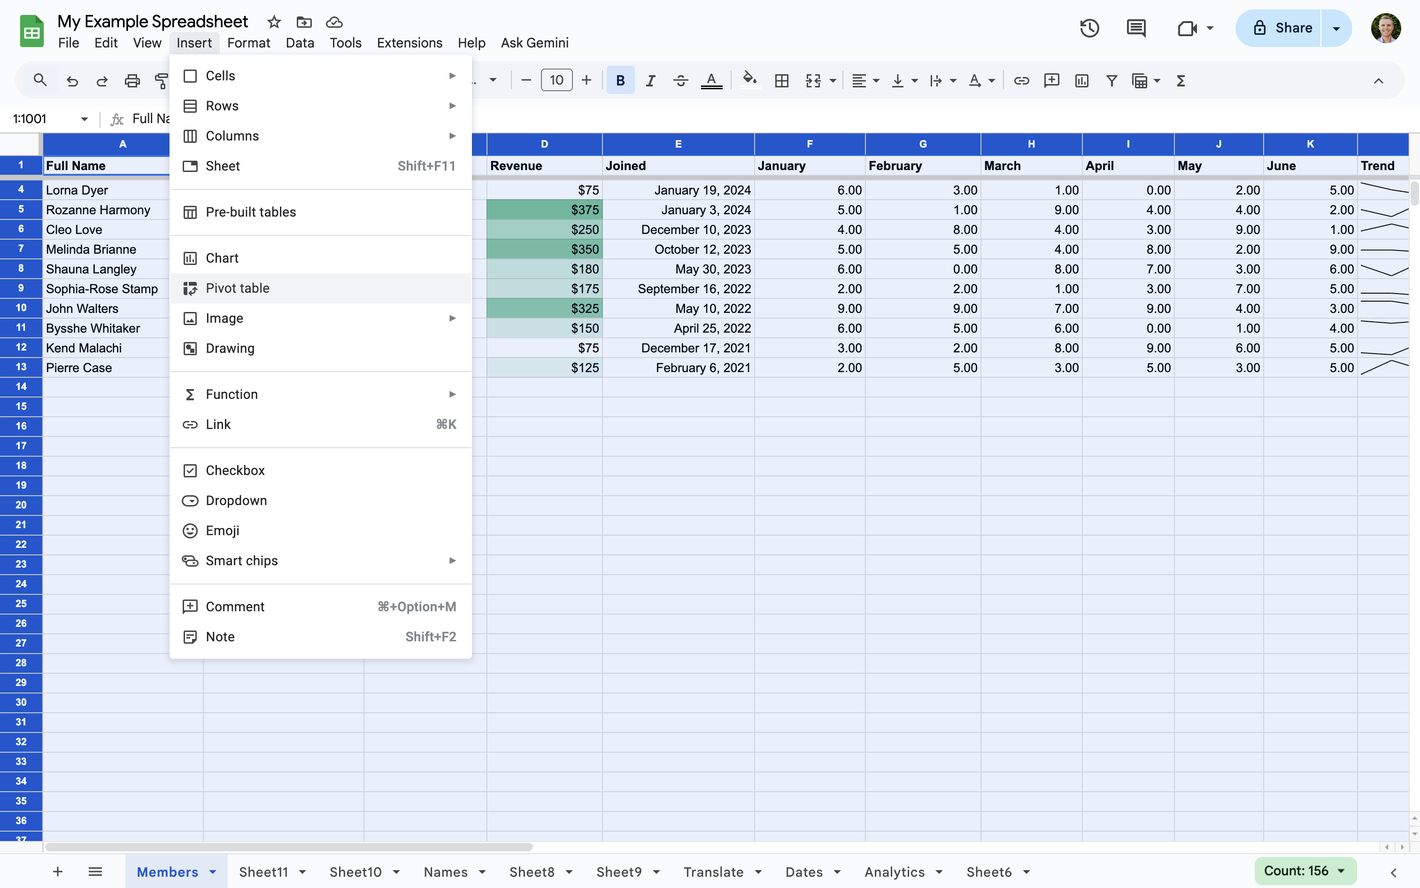Toggle italic formatting
Screen dimensions: 1420x888
pyautogui.click(x=650, y=80)
